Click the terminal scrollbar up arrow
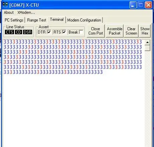154x147 pixels. coord(147,43)
